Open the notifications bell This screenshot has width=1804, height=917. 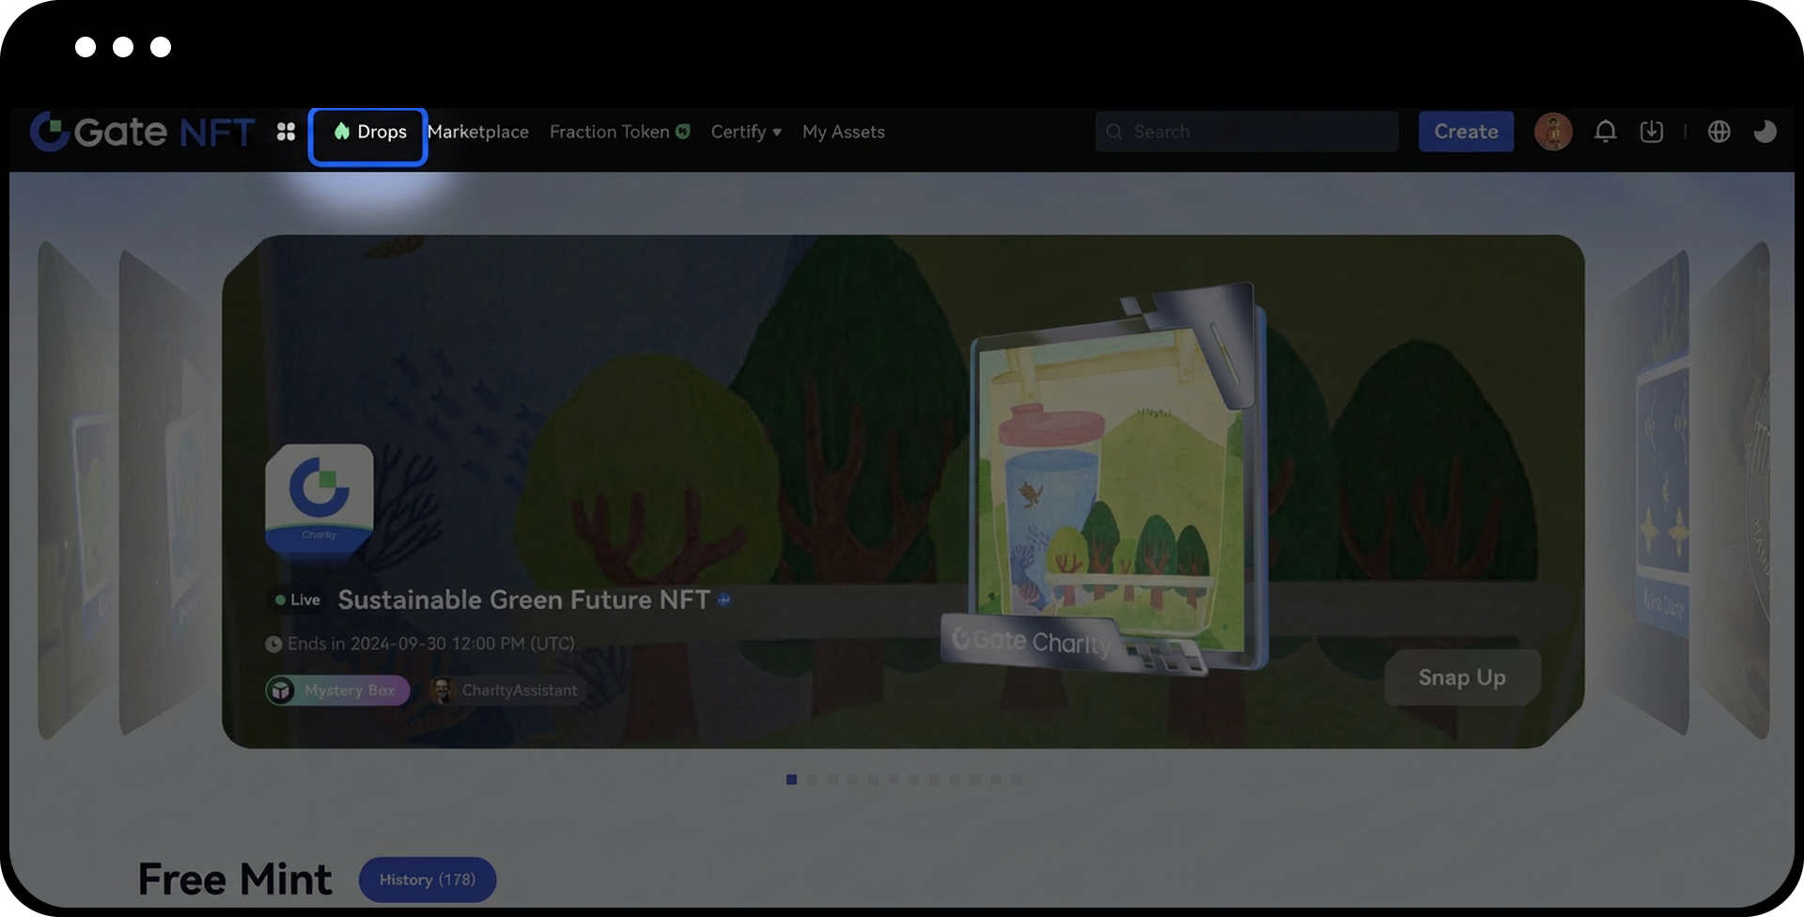[1605, 132]
